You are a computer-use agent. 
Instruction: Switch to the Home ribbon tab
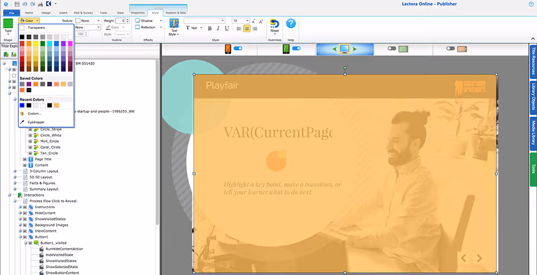coord(29,13)
